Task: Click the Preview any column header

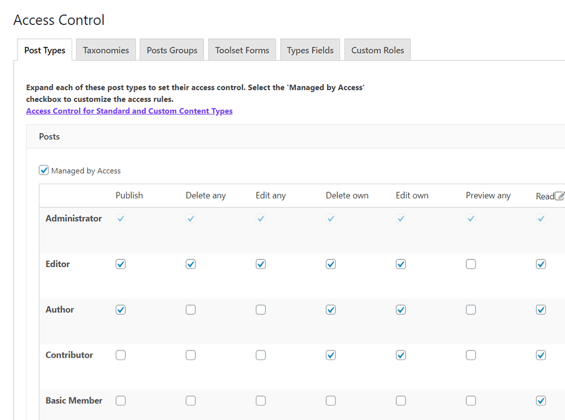Action: pos(488,196)
